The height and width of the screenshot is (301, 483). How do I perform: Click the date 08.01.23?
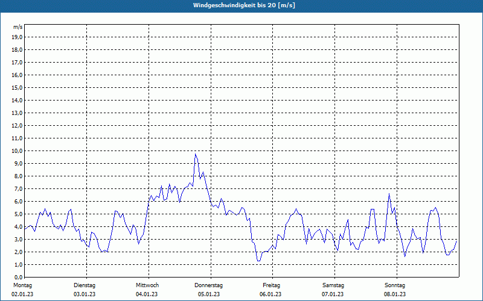click(x=395, y=294)
